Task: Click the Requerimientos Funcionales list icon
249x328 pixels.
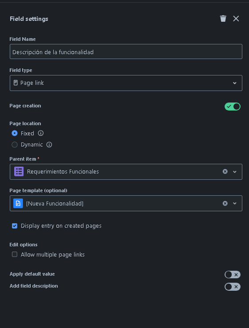Action: 19,171
